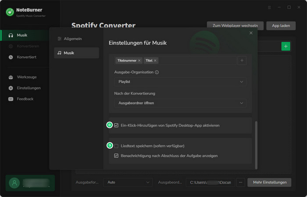Click the sliders icon beside Allgemein
The height and width of the screenshot is (197, 307).
coord(60,39)
